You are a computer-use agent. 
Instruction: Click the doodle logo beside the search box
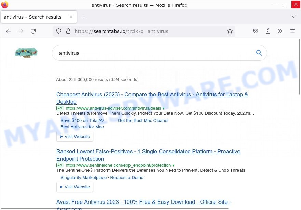26,53
